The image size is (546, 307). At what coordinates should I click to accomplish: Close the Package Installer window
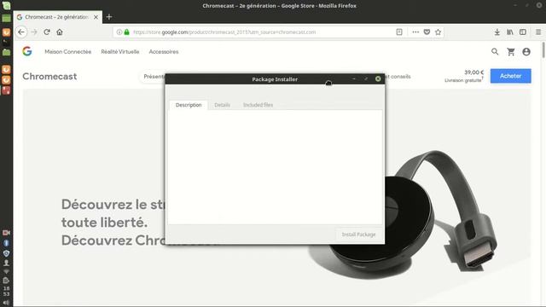378,79
